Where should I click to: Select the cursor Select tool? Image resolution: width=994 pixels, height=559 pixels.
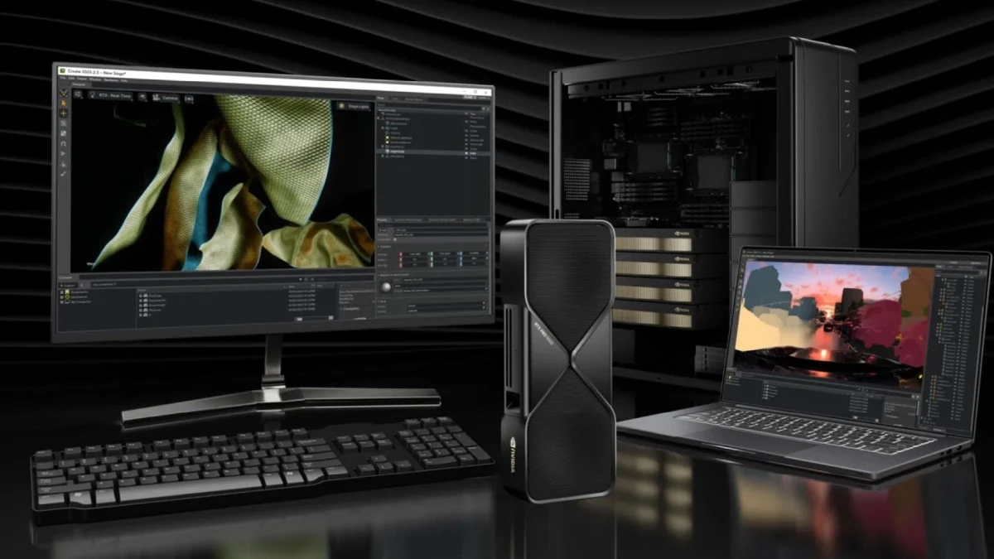click(65, 103)
